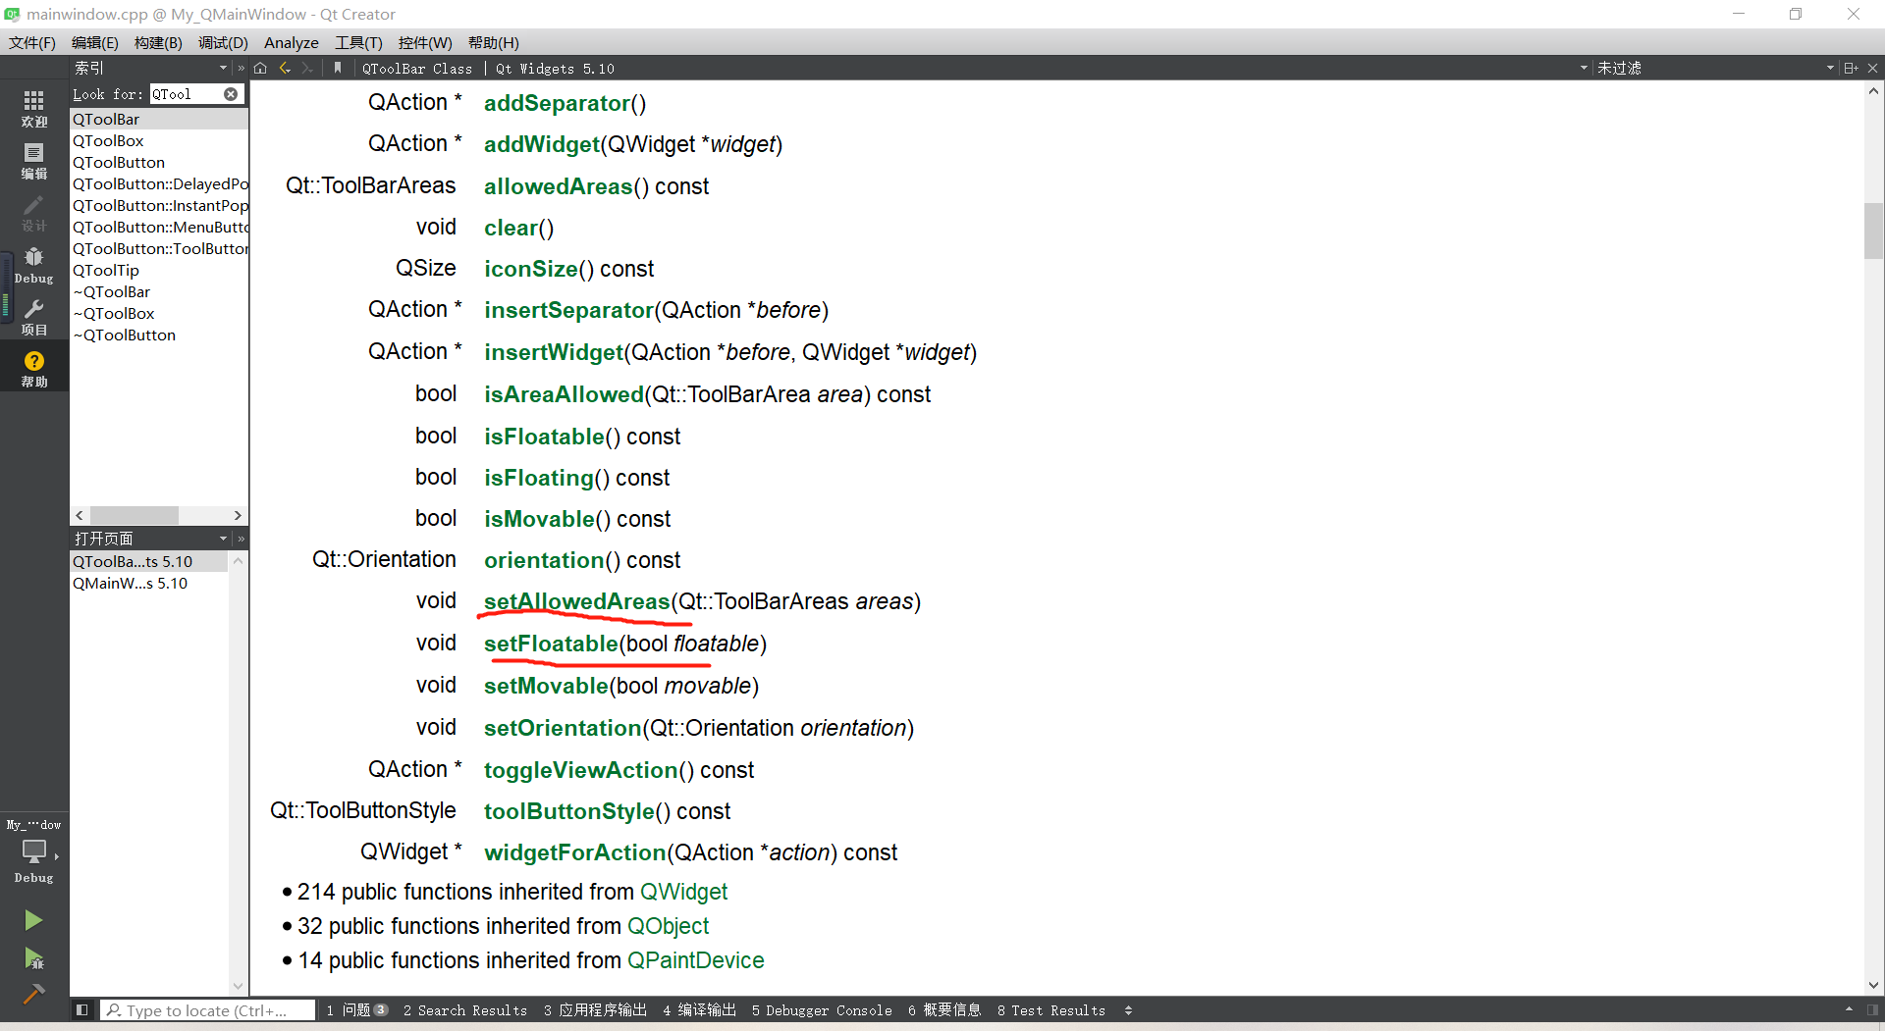This screenshot has height=1031, width=1885.
Task: Switch to Edit (编辑) mode
Action: [34, 160]
